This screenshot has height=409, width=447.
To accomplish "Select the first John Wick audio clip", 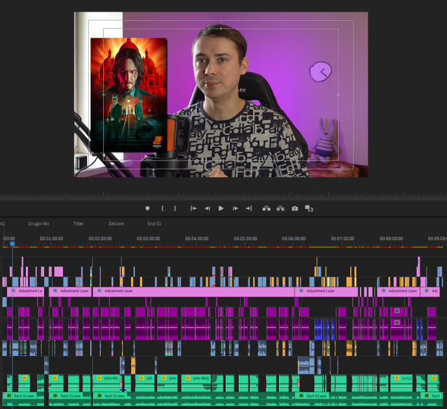I will pos(107,378).
